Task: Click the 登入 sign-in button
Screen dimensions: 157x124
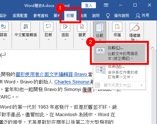Action: pos(89,5)
